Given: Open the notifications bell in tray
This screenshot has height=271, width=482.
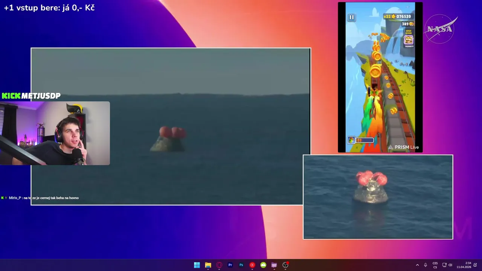Looking at the screenshot, I should coord(475,265).
